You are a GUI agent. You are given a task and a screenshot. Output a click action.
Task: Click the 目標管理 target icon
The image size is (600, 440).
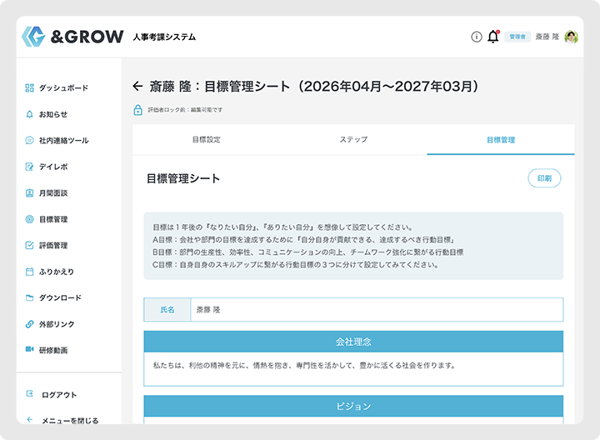coord(29,219)
